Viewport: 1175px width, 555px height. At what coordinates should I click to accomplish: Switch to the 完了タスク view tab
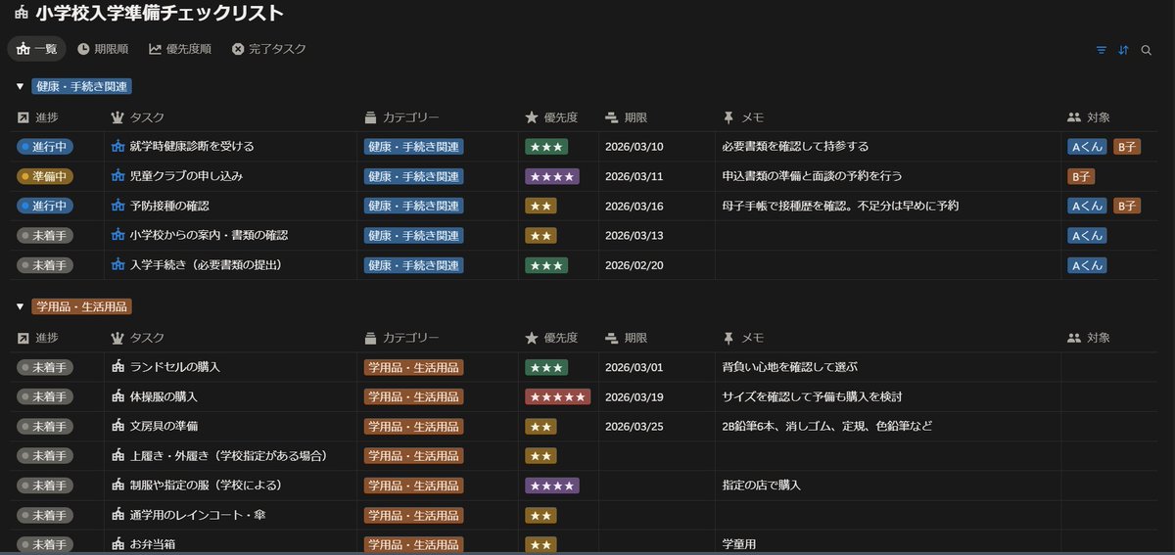pyautogui.click(x=269, y=49)
